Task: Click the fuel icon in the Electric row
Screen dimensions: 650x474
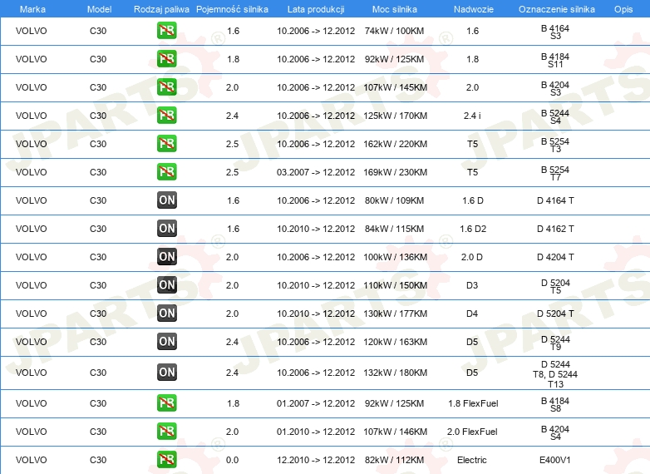Action: [x=166, y=460]
